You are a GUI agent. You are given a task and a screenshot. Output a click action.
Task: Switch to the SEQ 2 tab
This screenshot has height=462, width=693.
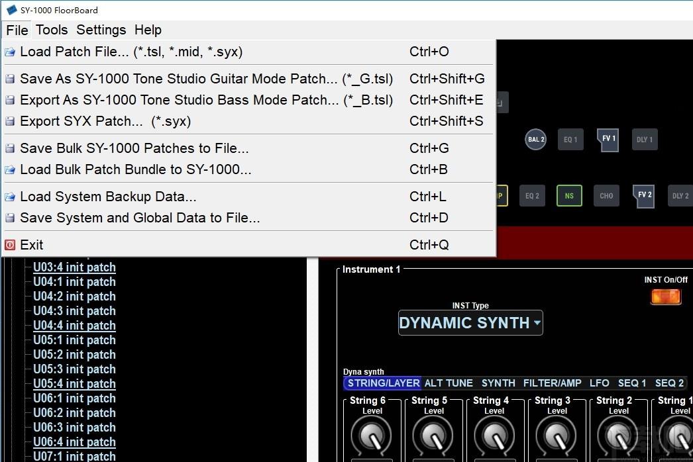pyautogui.click(x=669, y=383)
